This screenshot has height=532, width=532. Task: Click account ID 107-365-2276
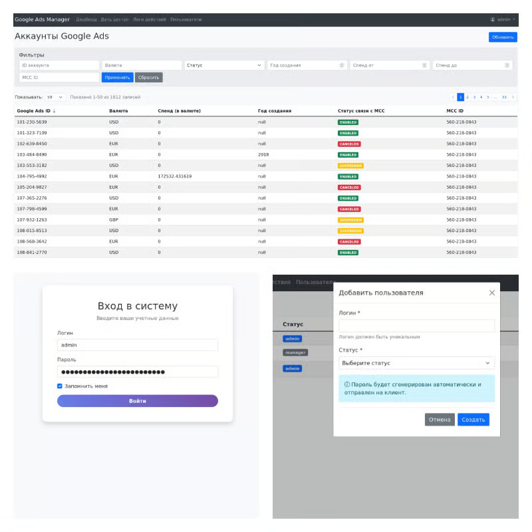pos(32,198)
